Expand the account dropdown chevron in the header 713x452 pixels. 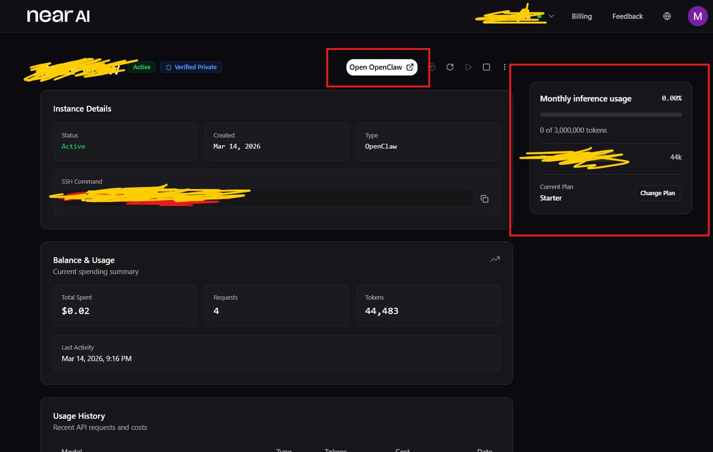(x=551, y=16)
